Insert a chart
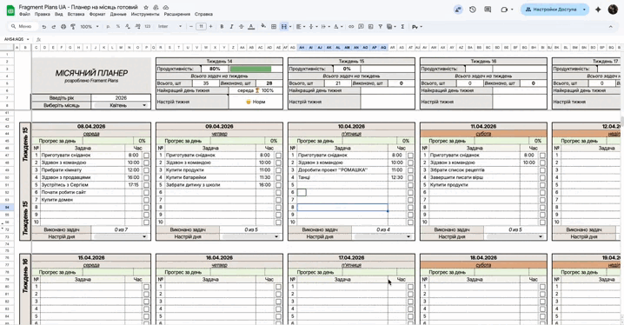This screenshot has height=325, width=624. click(370, 27)
